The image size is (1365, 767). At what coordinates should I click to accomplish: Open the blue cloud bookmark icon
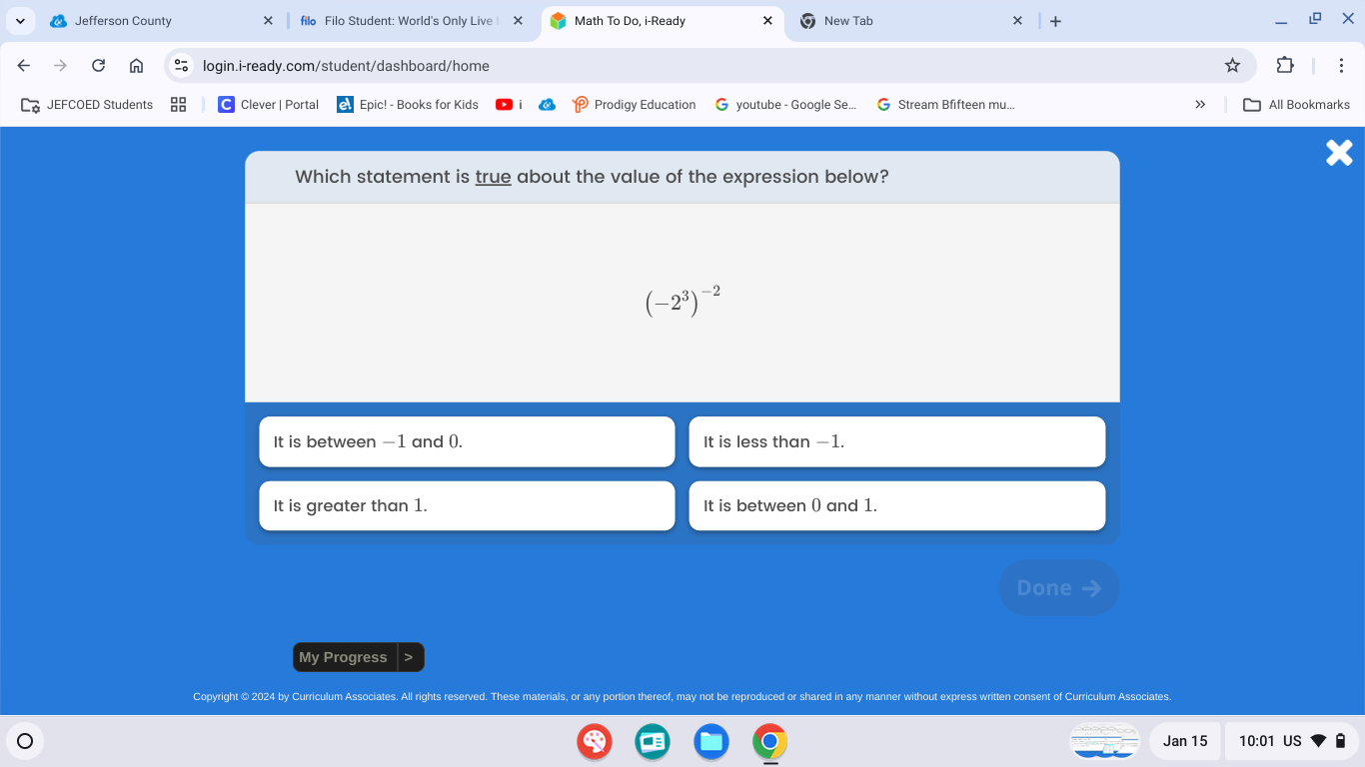click(x=547, y=105)
